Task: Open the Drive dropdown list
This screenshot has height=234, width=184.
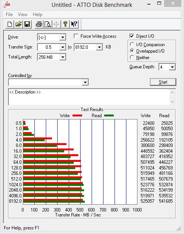Action: [63, 37]
